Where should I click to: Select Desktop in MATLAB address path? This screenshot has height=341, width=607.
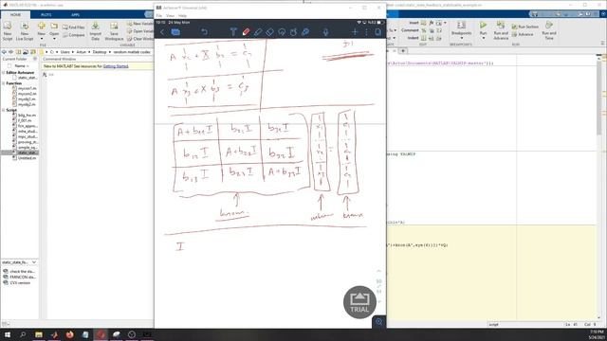click(100, 52)
